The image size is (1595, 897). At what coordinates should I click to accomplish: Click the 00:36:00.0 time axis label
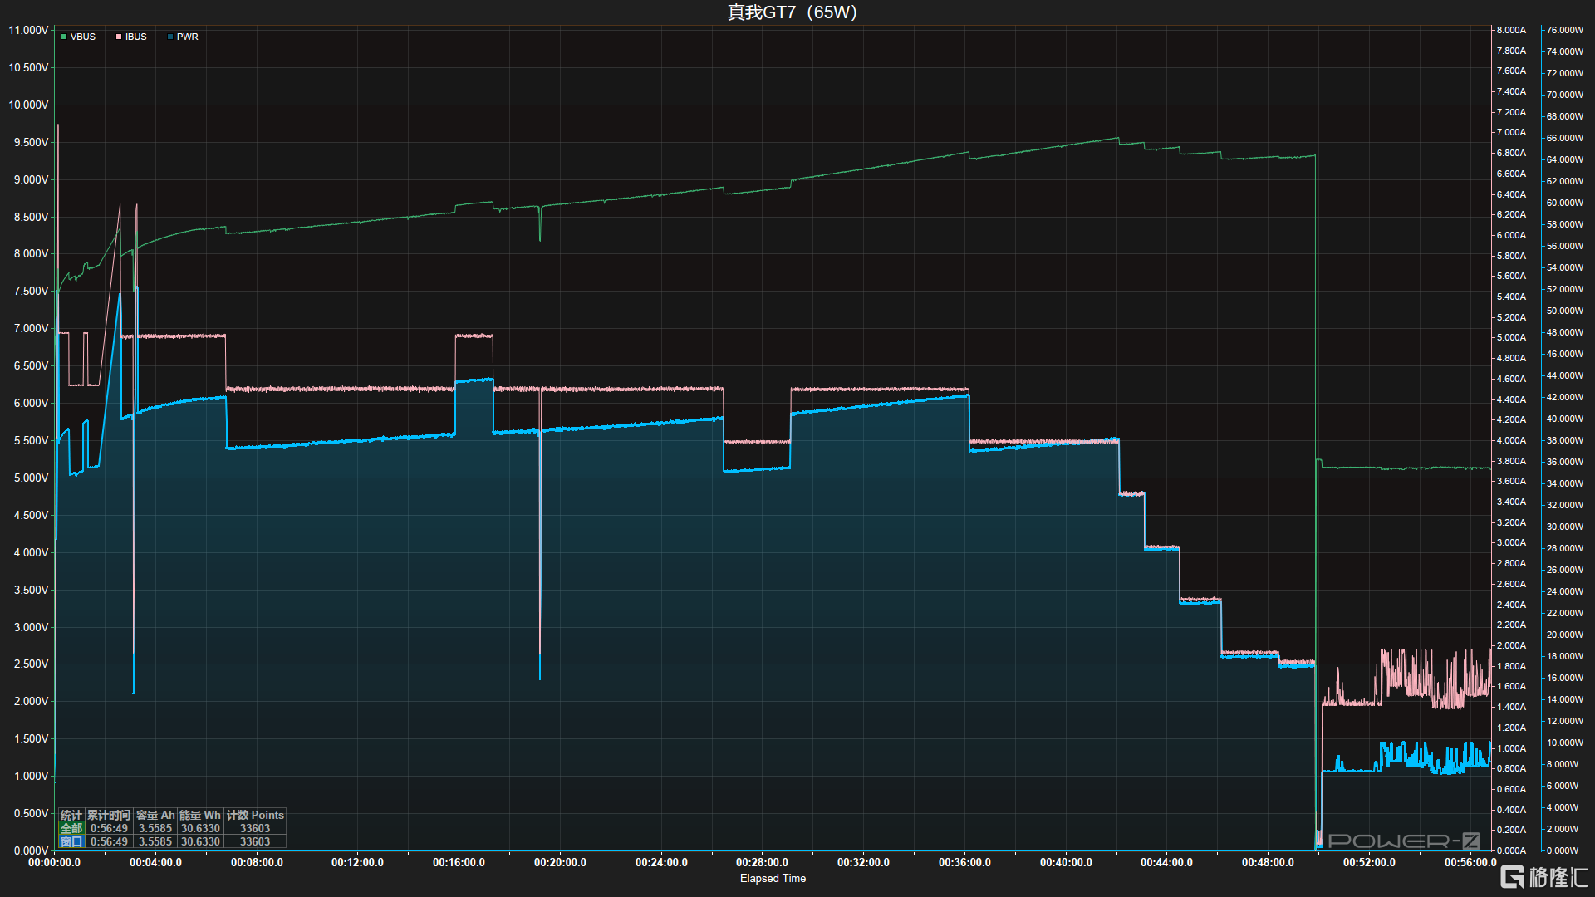point(964,863)
